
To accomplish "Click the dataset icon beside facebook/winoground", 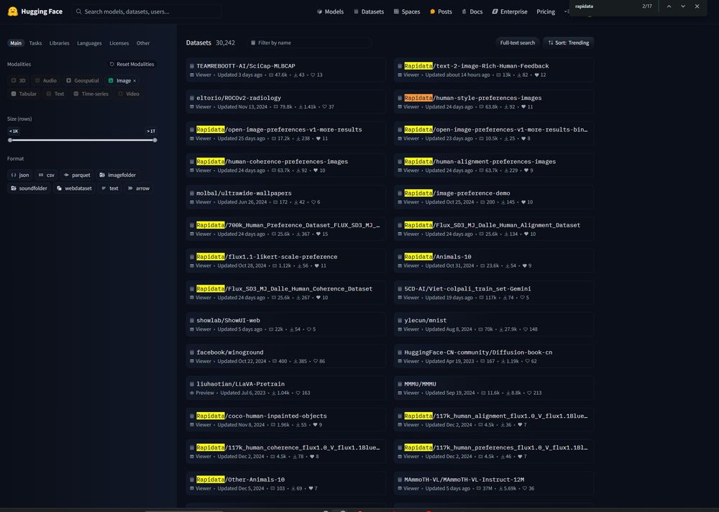I will click(x=192, y=352).
